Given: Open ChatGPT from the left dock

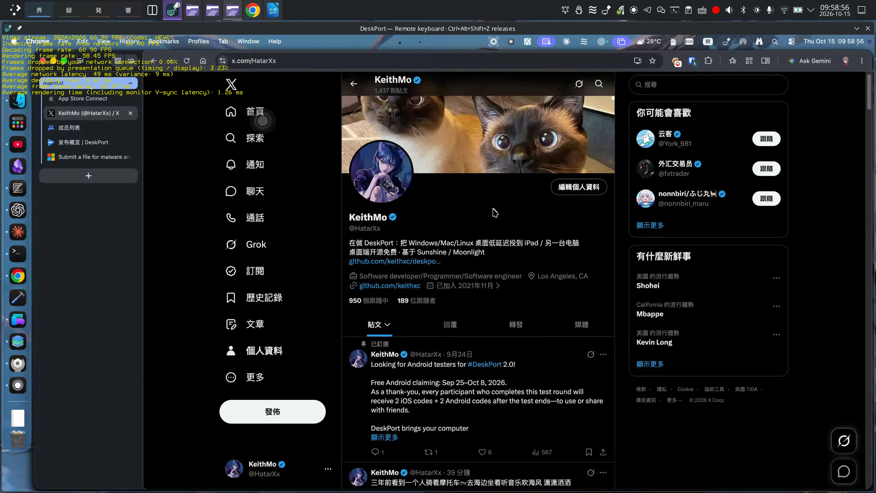Looking at the screenshot, I should 18,210.
